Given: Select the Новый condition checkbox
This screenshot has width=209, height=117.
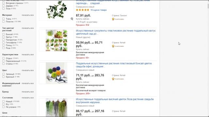Looking at the screenshot, I should tap(4, 101).
